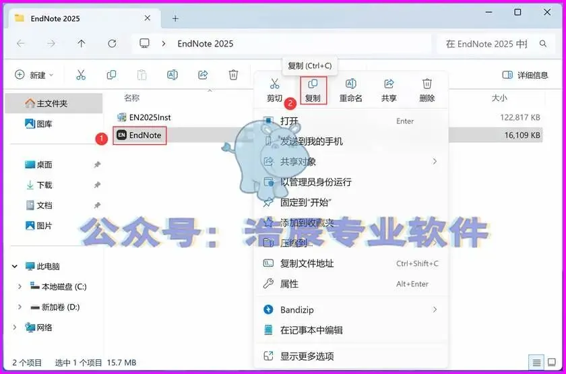Expand the 新加卷 (D:) node
The height and width of the screenshot is (374, 566).
point(20,307)
